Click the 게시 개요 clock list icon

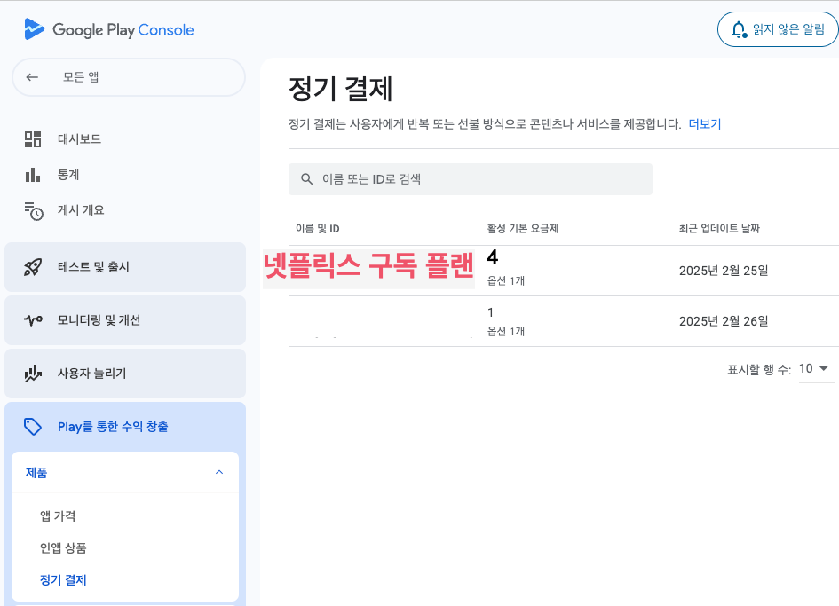(33, 211)
